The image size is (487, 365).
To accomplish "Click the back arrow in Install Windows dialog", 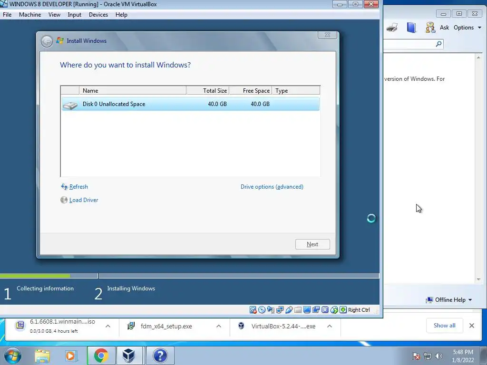I will [x=47, y=41].
